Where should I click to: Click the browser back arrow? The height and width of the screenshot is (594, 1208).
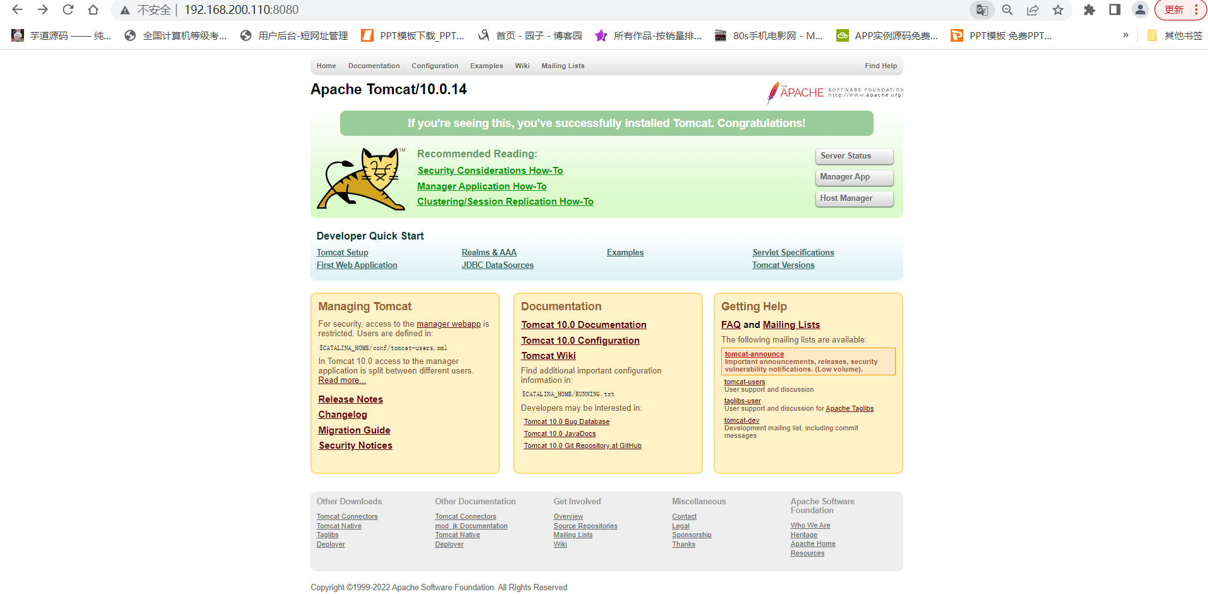point(17,9)
